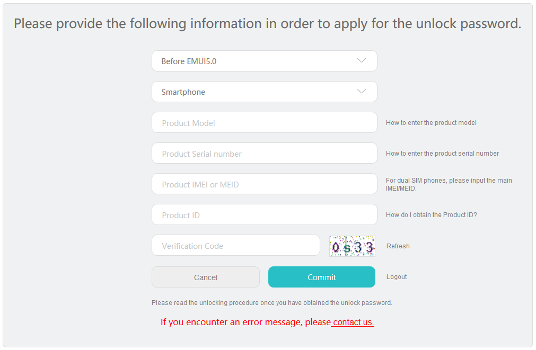Click the chevron arrow beside Before EMUI5.0

[x=362, y=61]
